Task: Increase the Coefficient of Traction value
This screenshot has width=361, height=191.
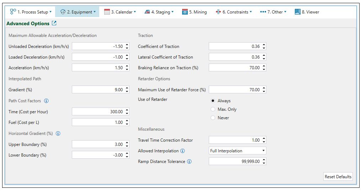Action: (x=264, y=45)
